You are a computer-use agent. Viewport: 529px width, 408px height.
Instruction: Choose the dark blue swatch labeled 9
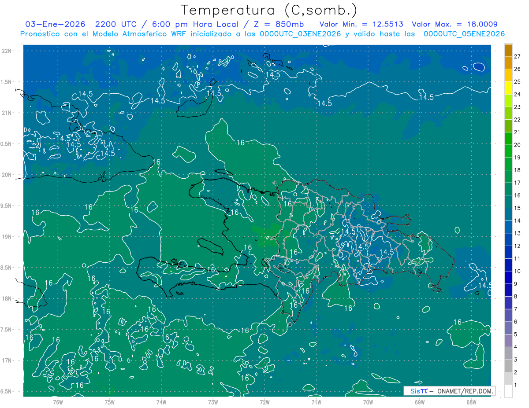click(508, 278)
